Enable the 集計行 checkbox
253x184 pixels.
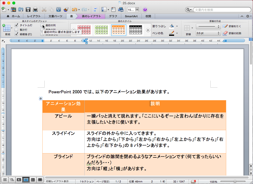coord(16,30)
